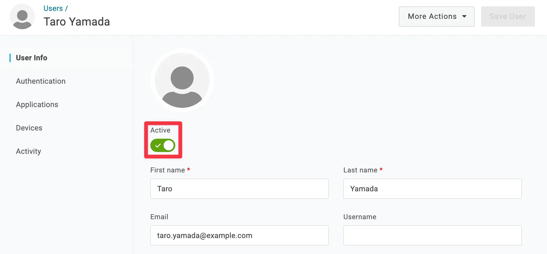Click the Active label above the switch

160,130
